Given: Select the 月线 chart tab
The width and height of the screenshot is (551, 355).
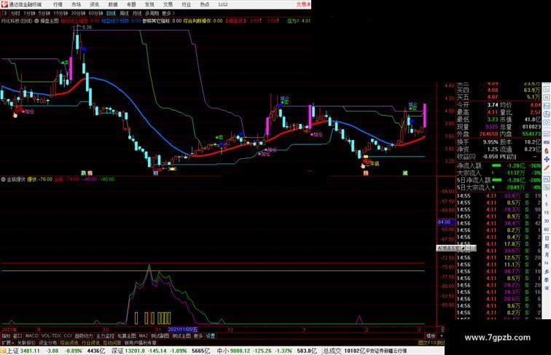Looking at the screenshot, I should [137, 13].
